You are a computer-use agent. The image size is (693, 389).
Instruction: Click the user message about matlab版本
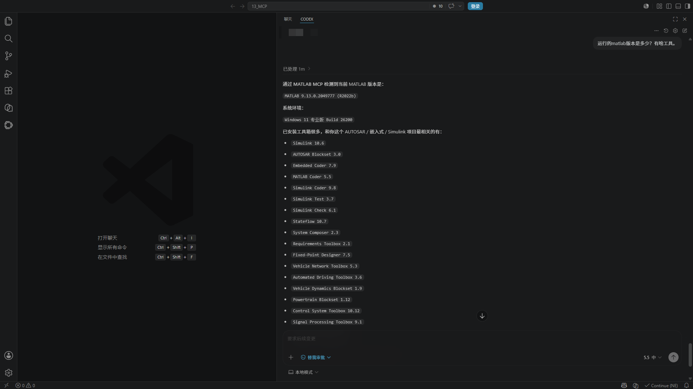(x=637, y=43)
